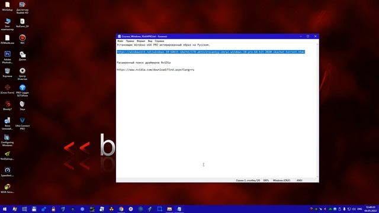Select the Ultra Connect PRO desktop icon

click(23, 124)
